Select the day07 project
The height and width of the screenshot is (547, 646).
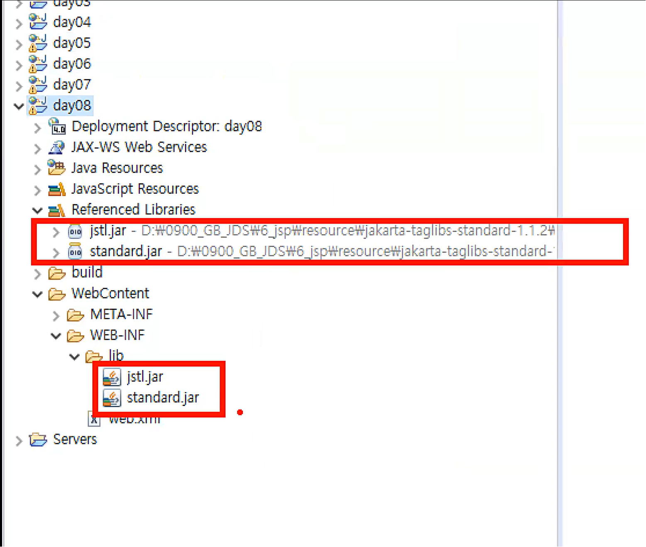click(71, 85)
